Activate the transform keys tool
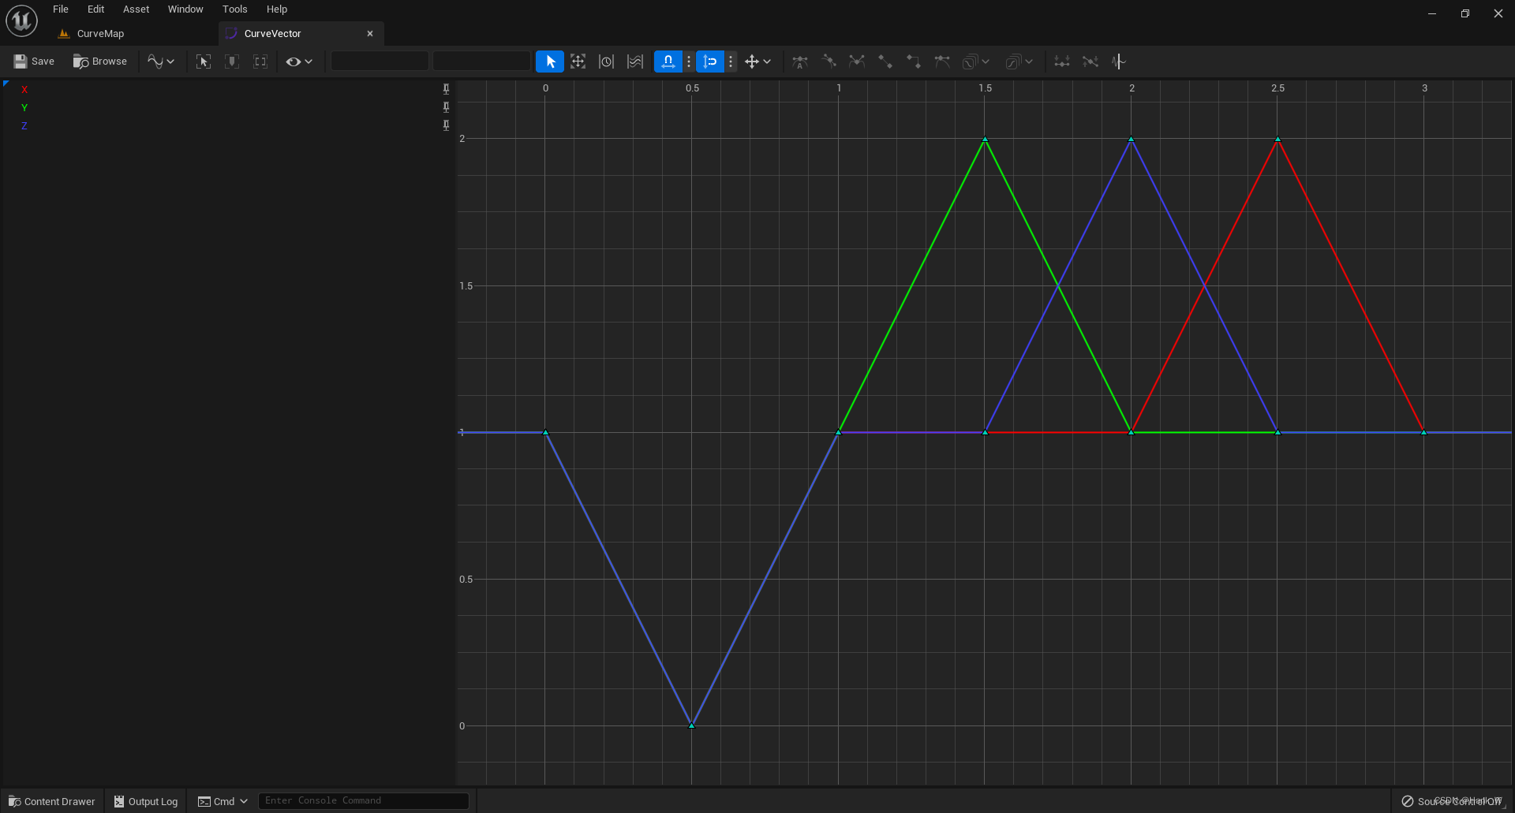The height and width of the screenshot is (813, 1515). pos(578,62)
